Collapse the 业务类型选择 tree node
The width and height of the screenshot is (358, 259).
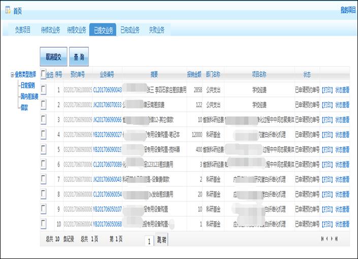12,75
